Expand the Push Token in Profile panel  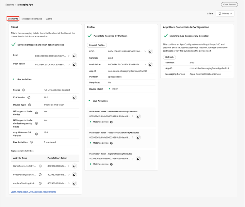click(145, 65)
